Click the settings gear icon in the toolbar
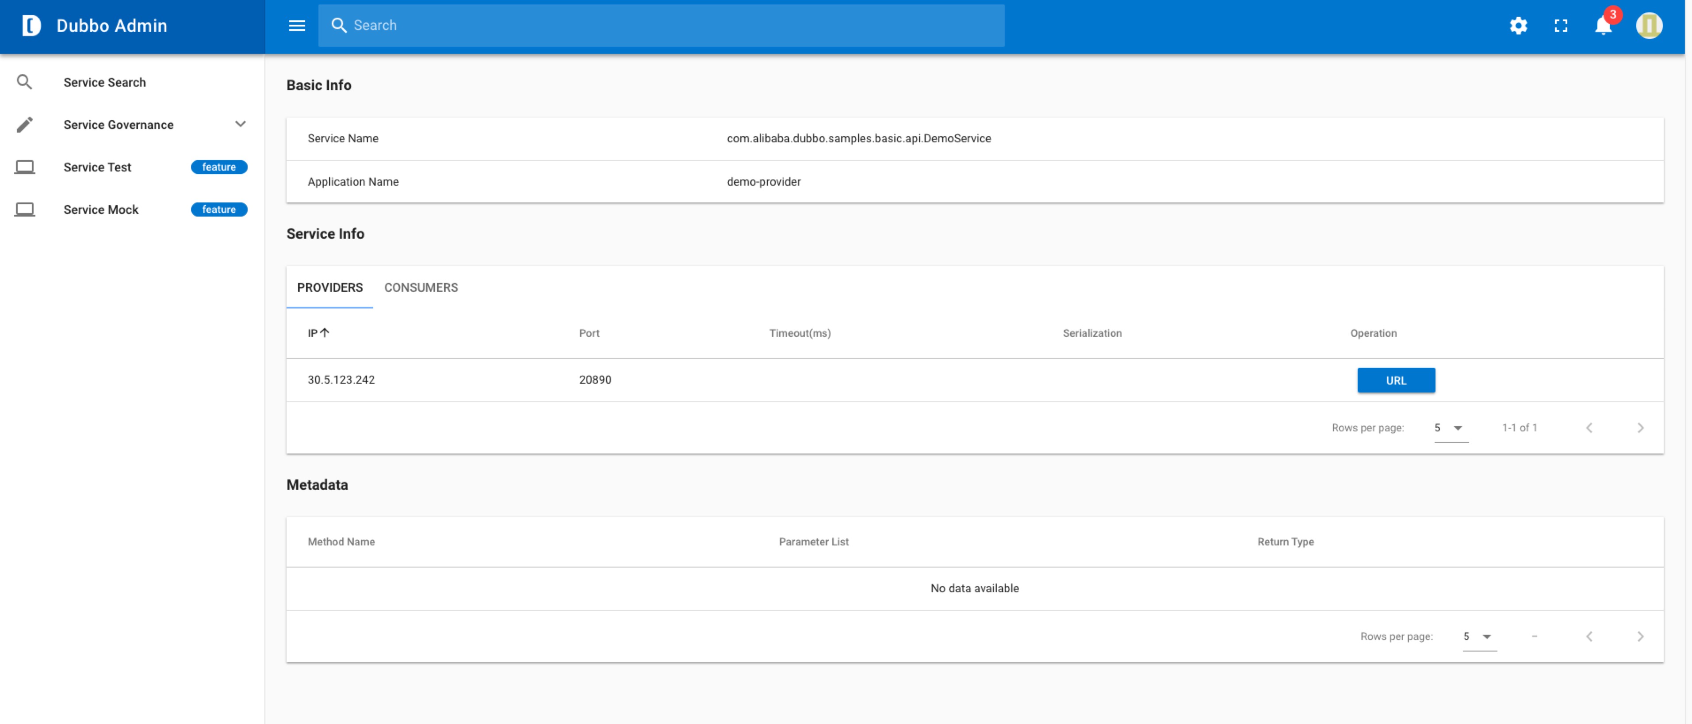This screenshot has width=1692, height=724. click(x=1518, y=26)
